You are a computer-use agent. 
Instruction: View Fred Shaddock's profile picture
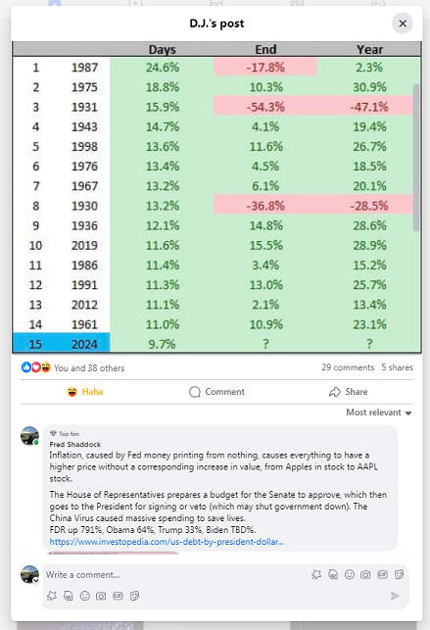(x=29, y=436)
